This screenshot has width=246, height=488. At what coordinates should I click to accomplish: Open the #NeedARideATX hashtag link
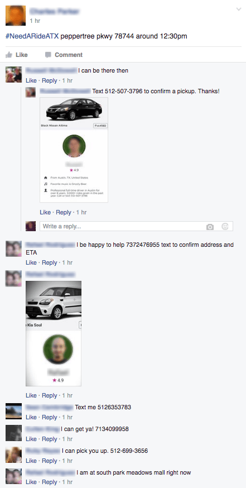pos(32,36)
